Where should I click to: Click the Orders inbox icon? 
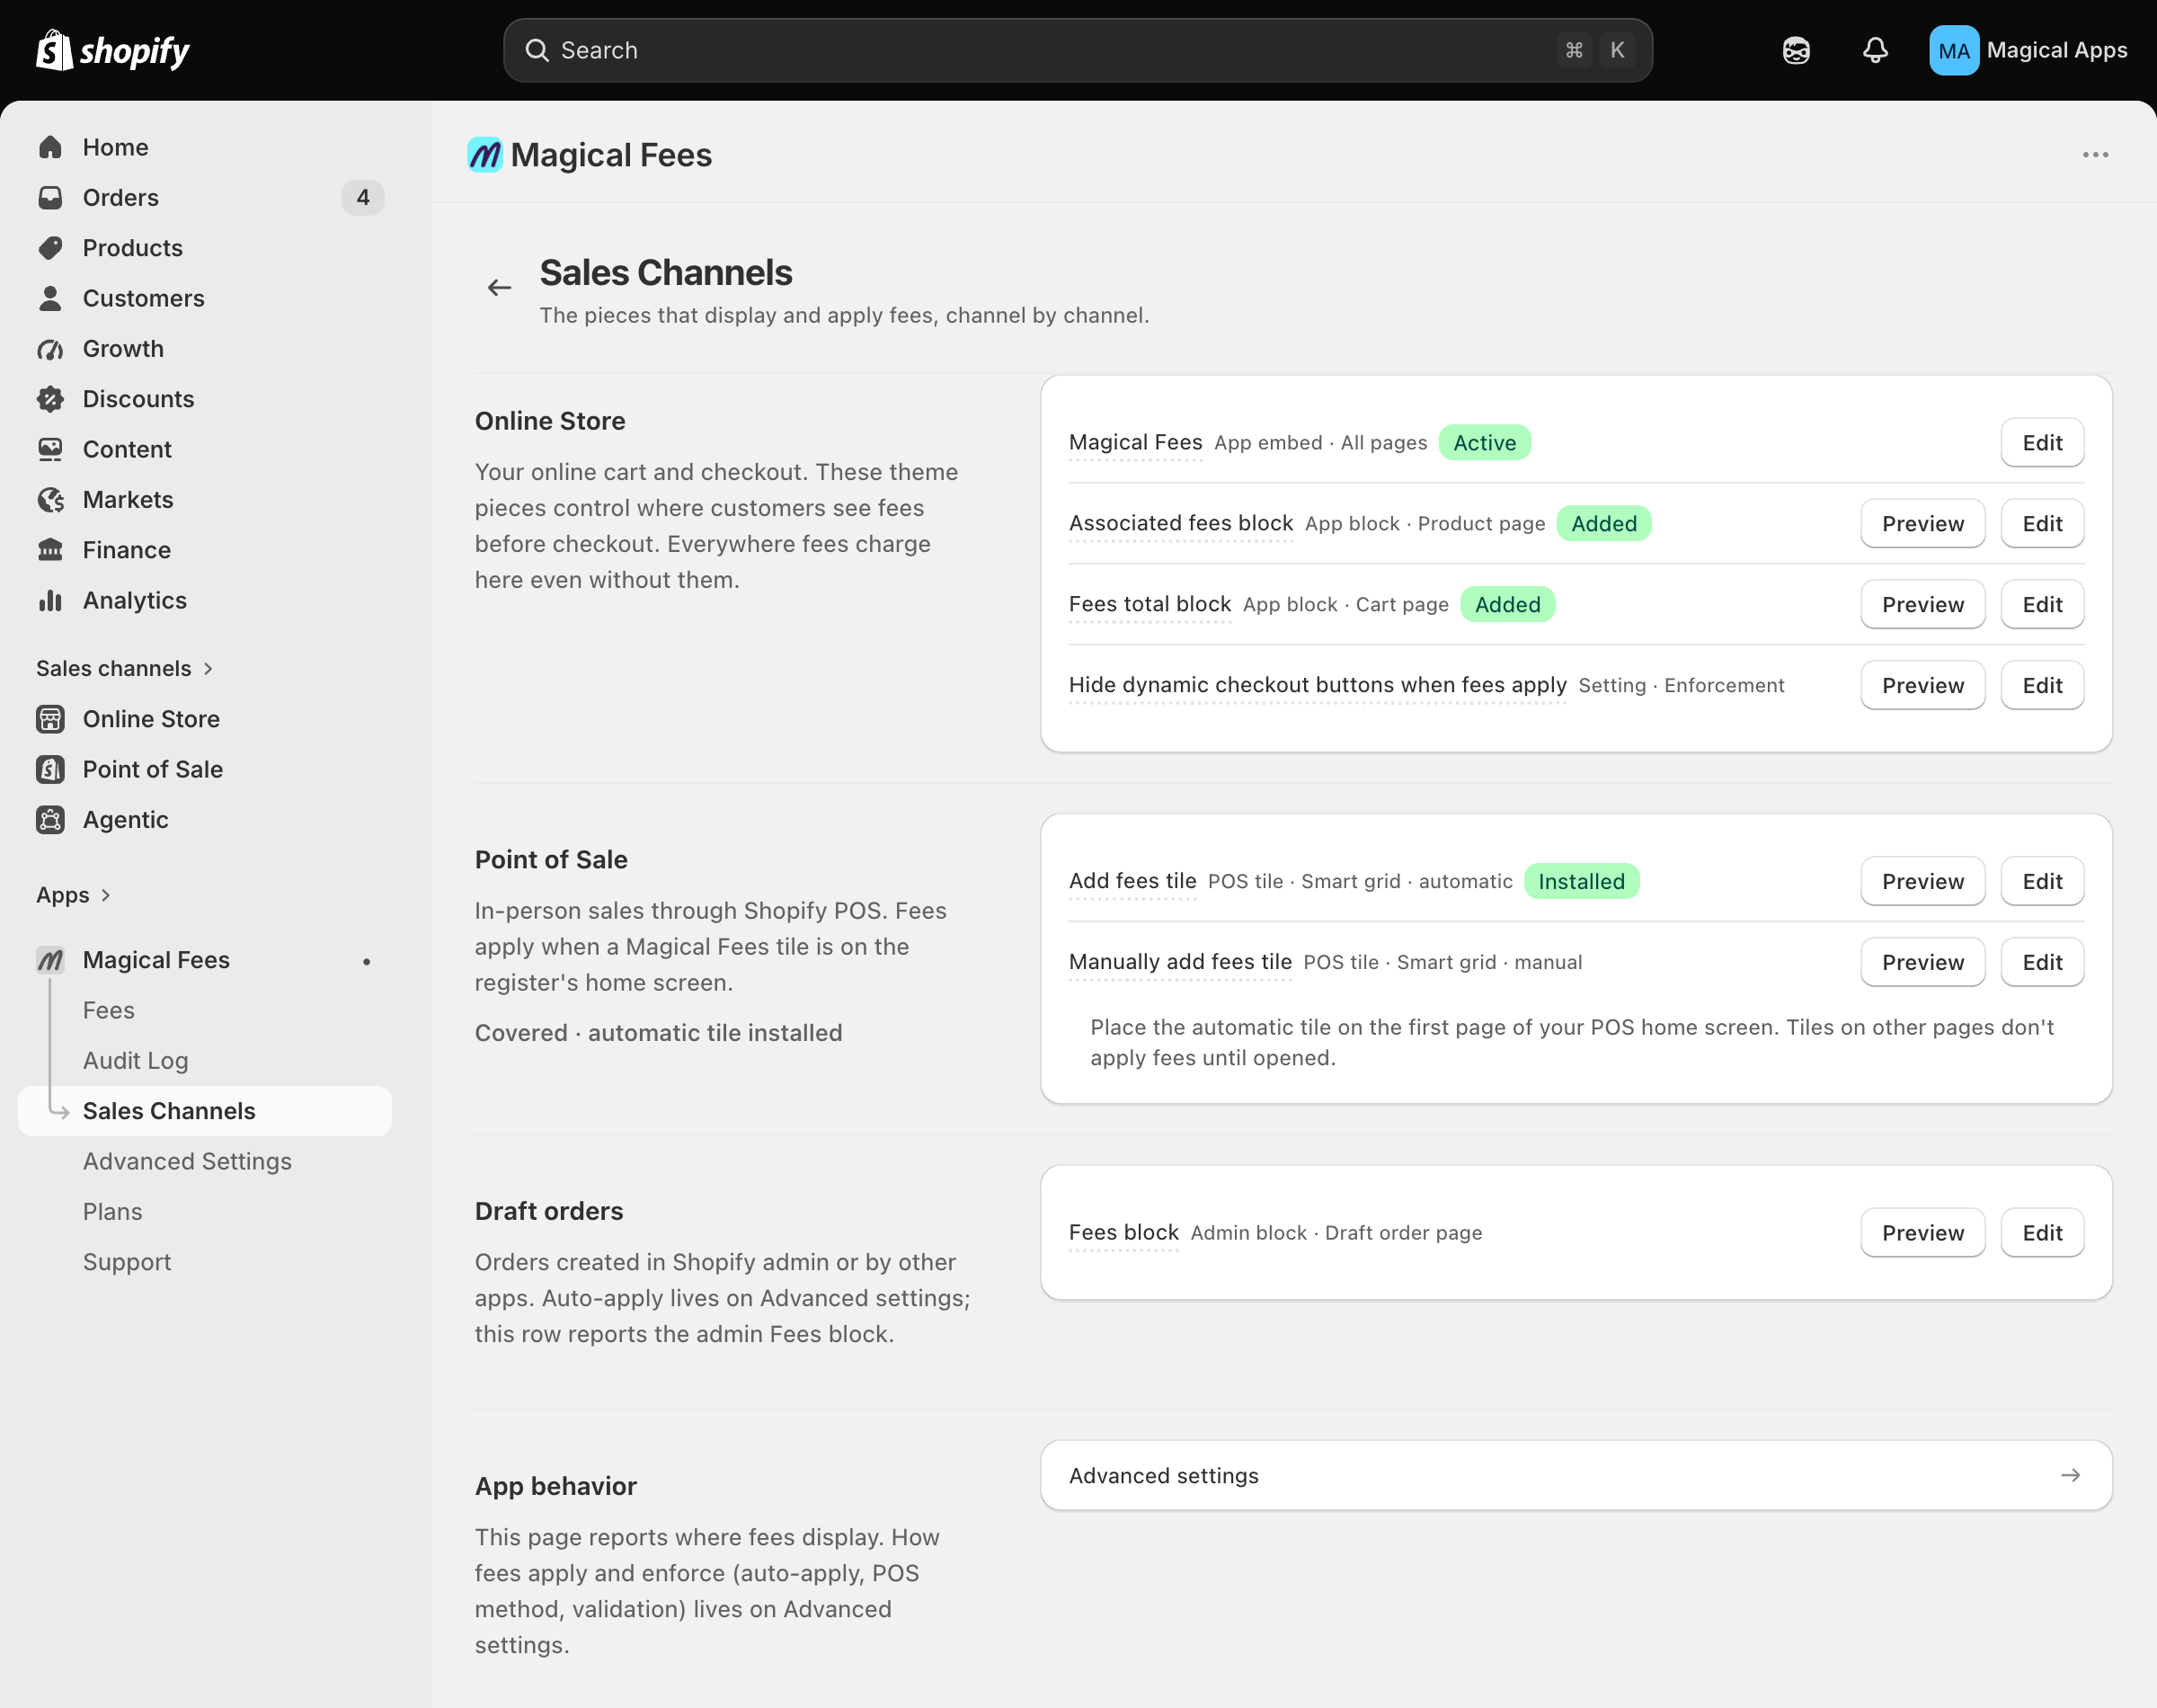pos(51,197)
